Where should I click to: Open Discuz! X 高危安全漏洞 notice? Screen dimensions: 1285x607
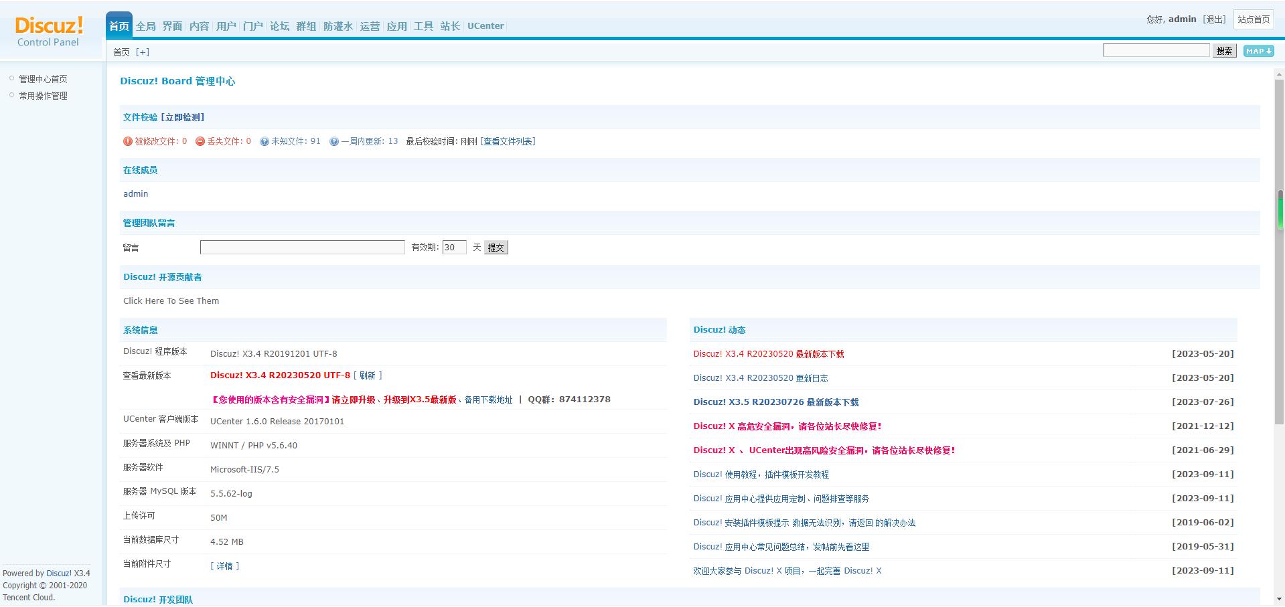pyautogui.click(x=787, y=426)
